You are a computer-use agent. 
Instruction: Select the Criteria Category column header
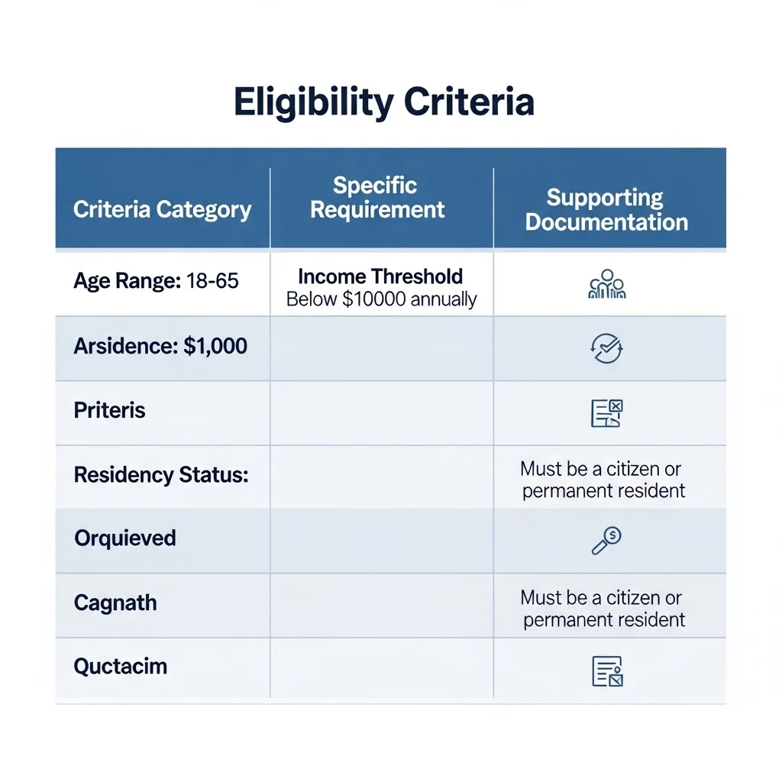162,210
